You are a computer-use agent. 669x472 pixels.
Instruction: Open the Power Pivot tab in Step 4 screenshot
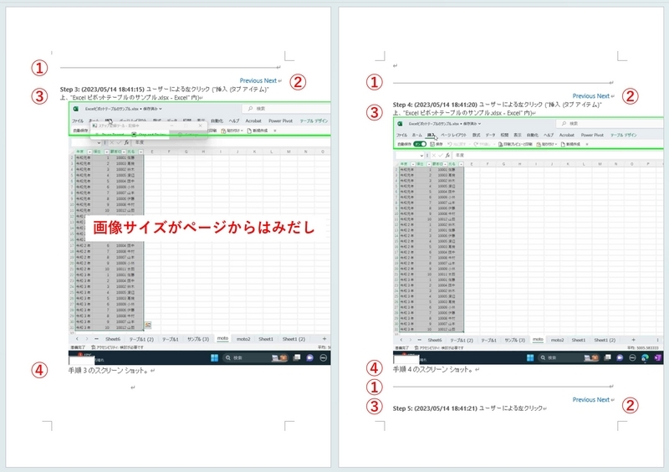592,135
